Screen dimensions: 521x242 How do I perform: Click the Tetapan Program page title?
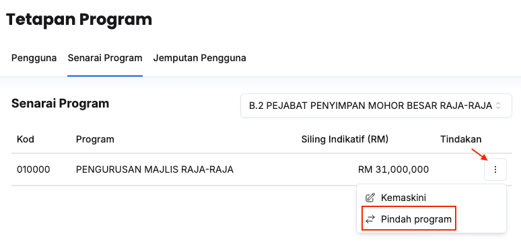point(79,19)
